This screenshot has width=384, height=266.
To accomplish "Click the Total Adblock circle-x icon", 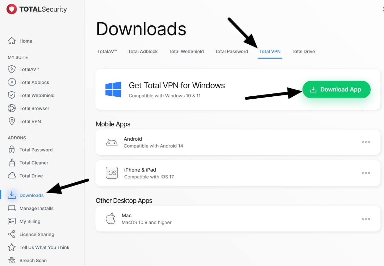I will coord(11,82).
